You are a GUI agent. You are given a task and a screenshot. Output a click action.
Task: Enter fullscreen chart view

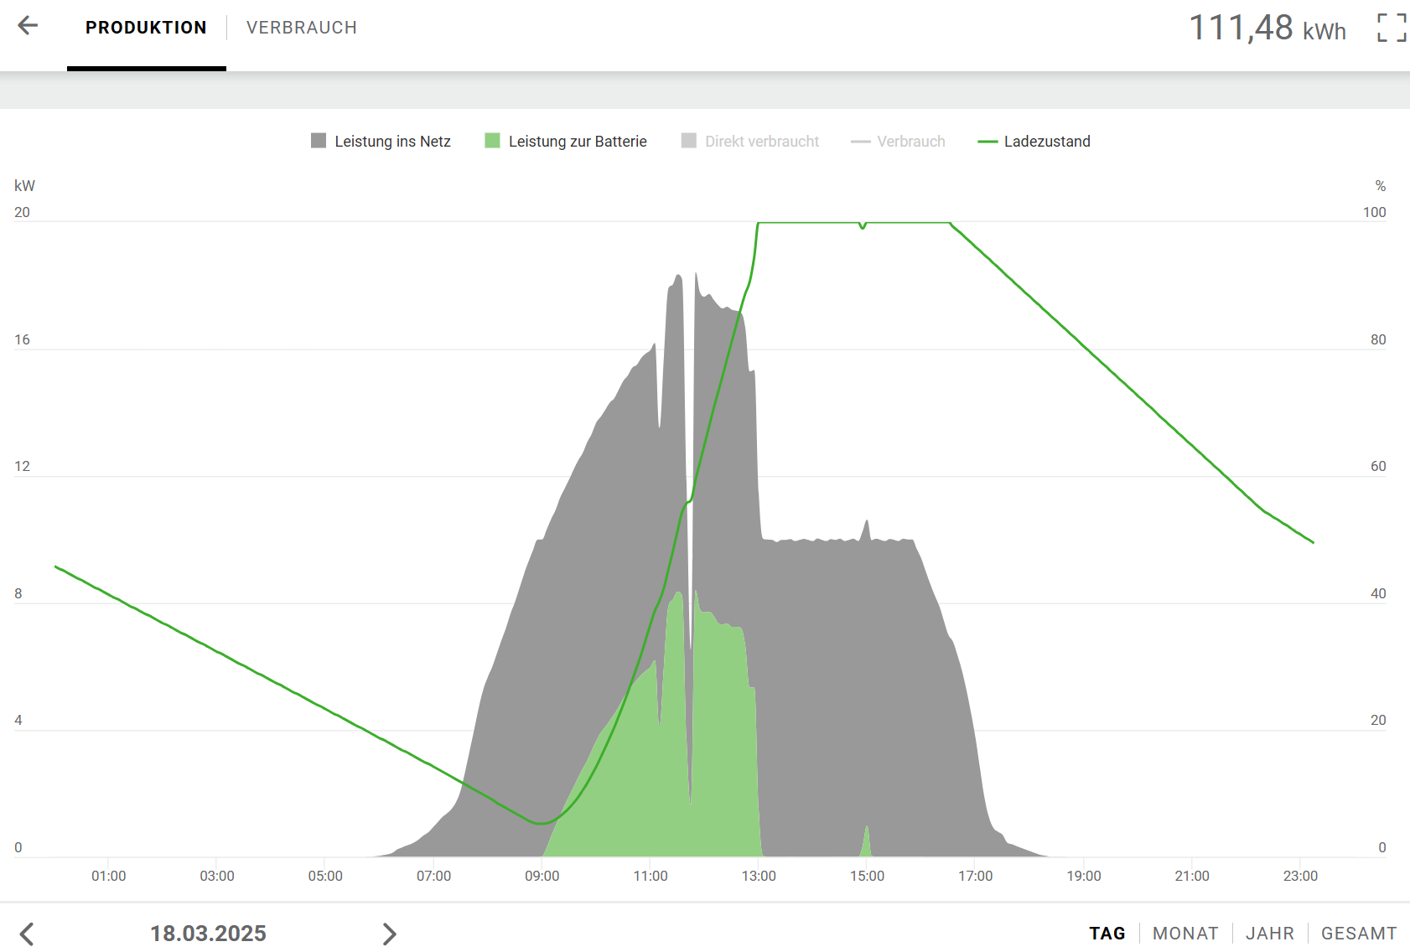[1391, 28]
